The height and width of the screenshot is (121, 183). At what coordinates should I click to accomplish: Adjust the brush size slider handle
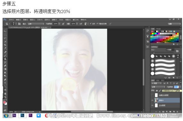click(154, 53)
